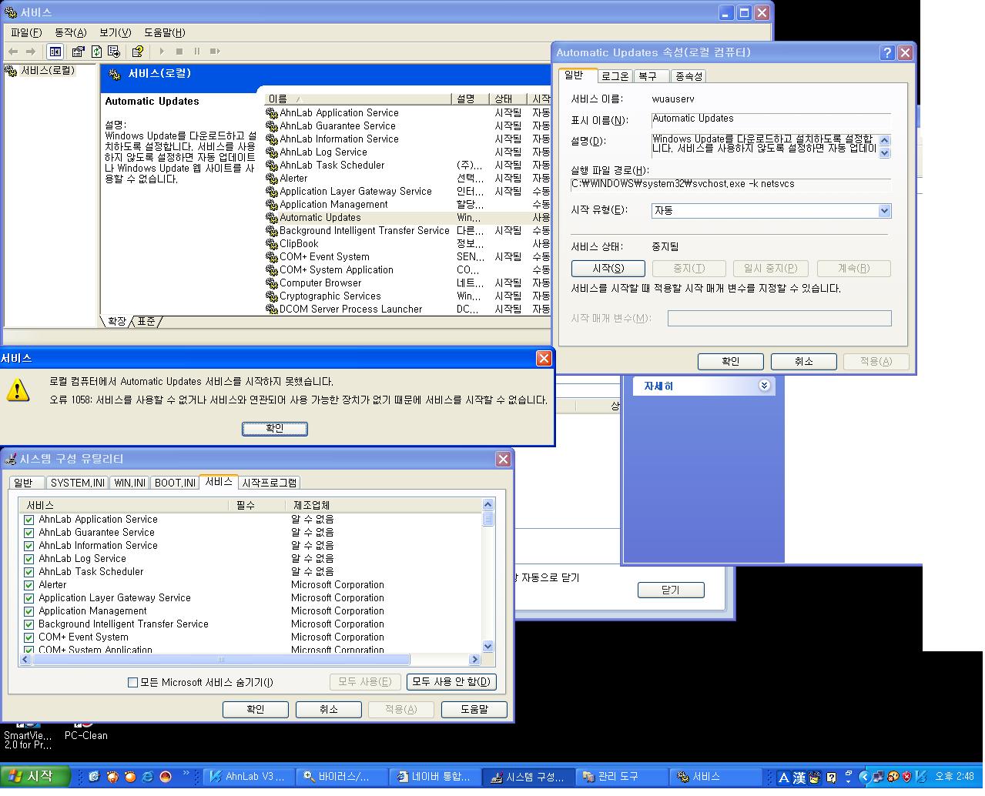Click the Hanja 漢 IME icon in tray
This screenshot has height=796, width=985.
click(x=799, y=778)
